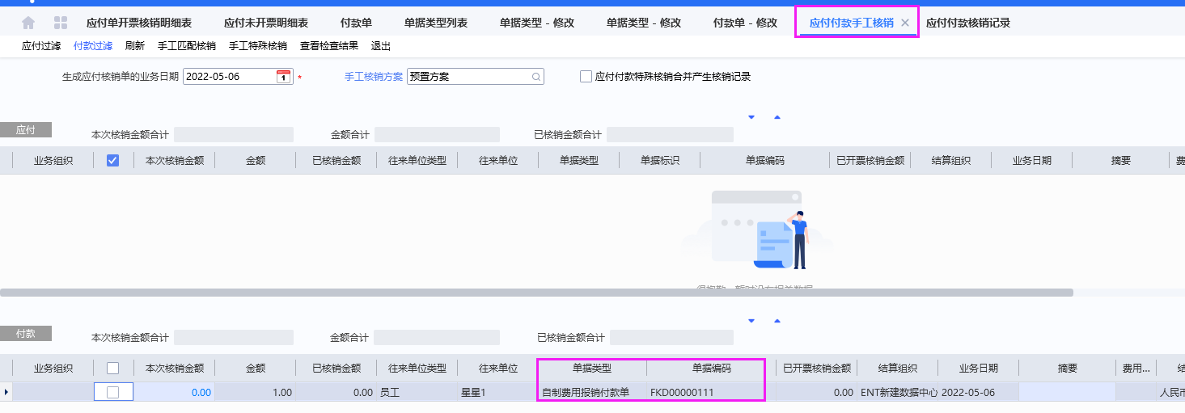The image size is (1185, 413).
Task: Click up triangle above 应付 grid
Action: [x=777, y=117]
